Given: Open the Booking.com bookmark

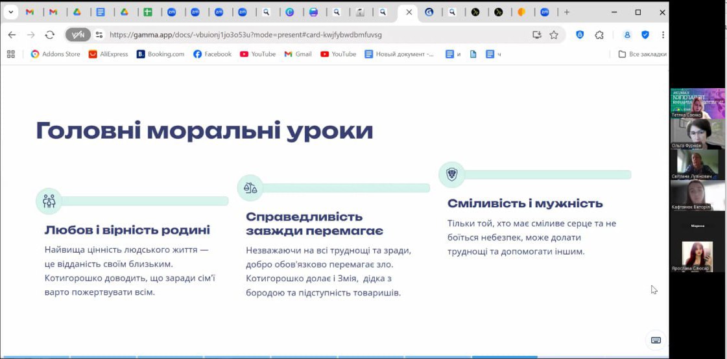Looking at the screenshot, I should tap(160, 54).
